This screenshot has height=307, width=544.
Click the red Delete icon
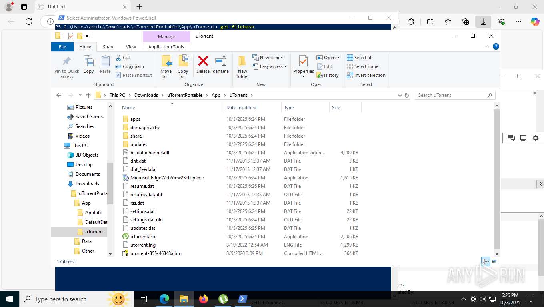[203, 61]
